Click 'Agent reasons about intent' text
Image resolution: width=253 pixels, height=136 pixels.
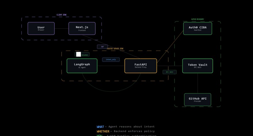[x=132, y=127]
